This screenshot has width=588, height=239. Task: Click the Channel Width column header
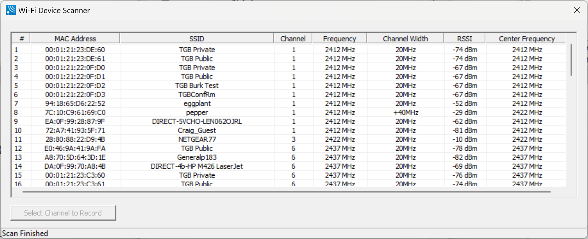coord(405,38)
